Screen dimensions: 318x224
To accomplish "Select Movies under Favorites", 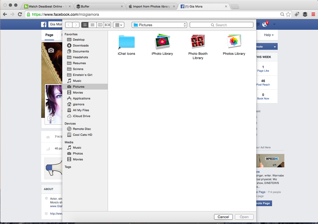I will [x=85, y=92].
